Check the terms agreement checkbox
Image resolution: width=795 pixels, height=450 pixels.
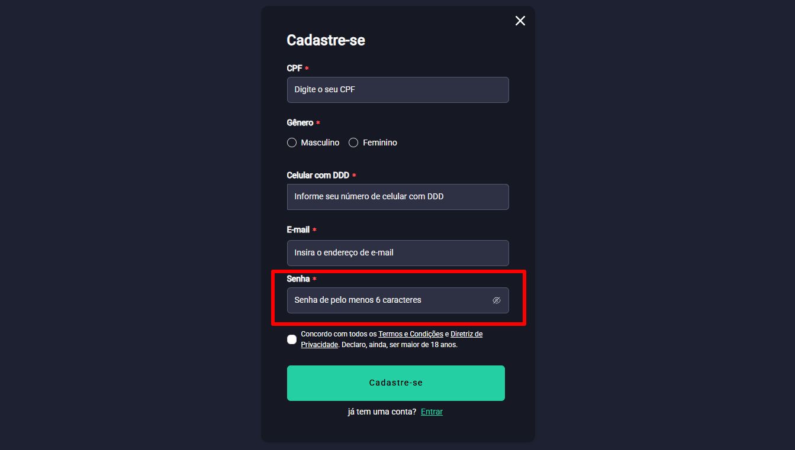pyautogui.click(x=292, y=339)
